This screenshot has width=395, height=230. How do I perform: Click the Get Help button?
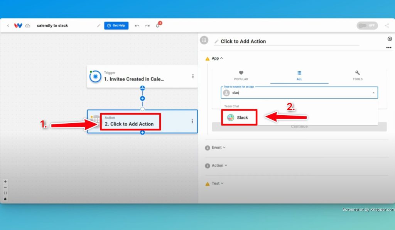116,25
